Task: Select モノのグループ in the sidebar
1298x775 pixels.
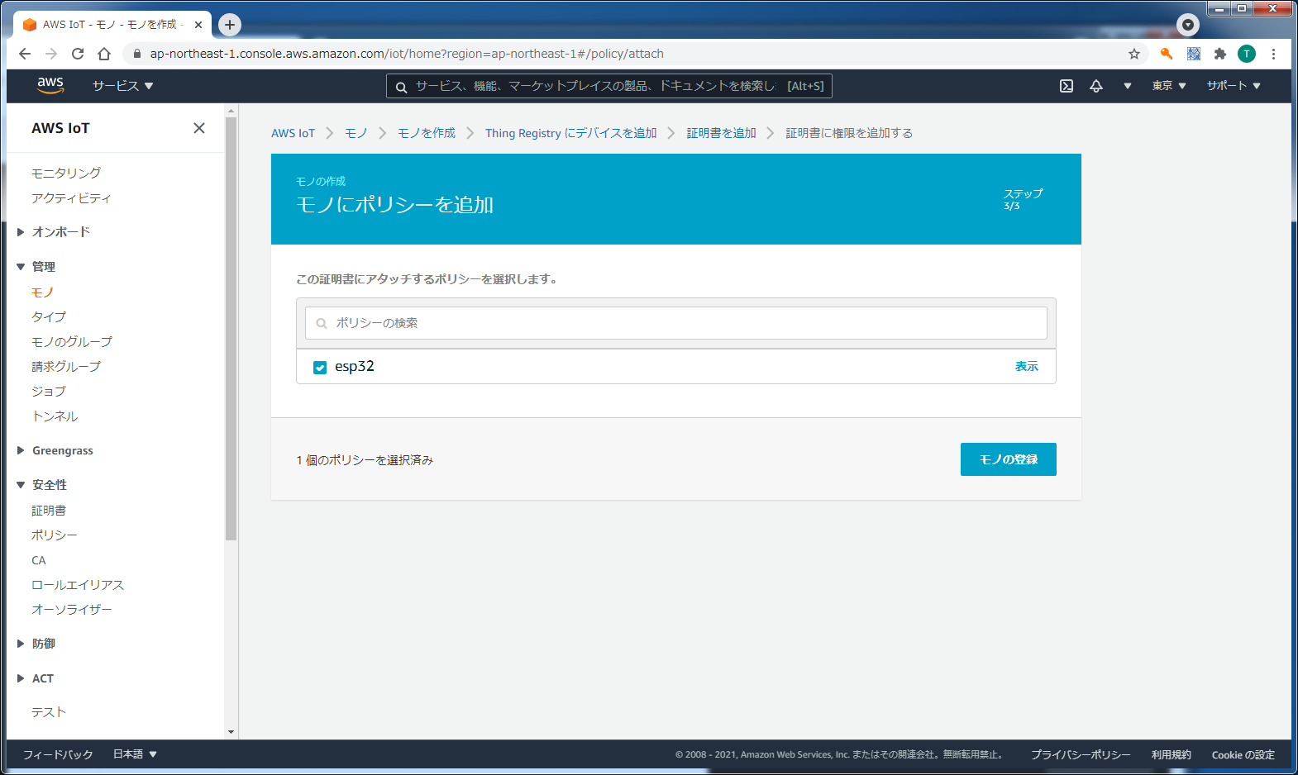Action: (72, 341)
